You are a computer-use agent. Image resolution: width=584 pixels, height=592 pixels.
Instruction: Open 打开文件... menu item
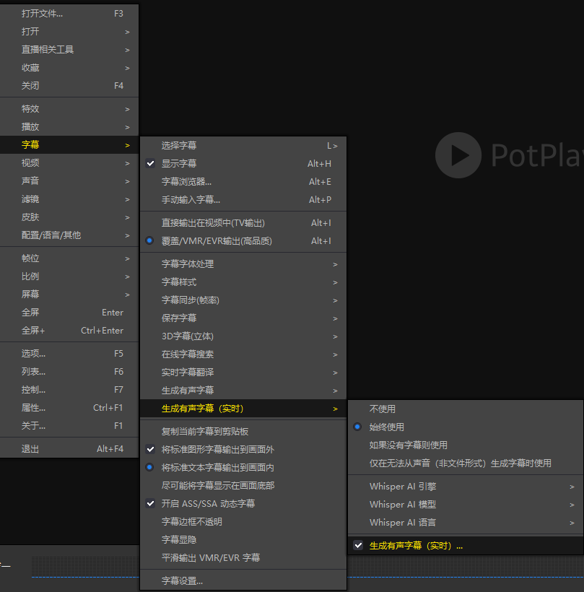click(x=69, y=14)
